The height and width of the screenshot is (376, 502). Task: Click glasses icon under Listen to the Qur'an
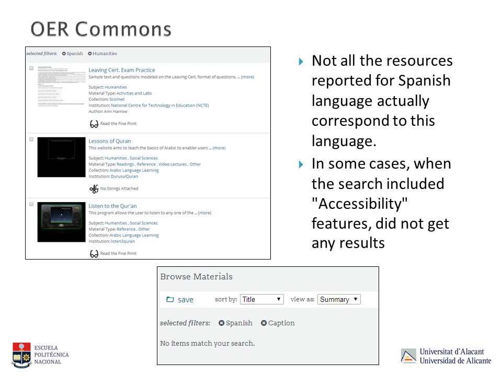pos(94,254)
